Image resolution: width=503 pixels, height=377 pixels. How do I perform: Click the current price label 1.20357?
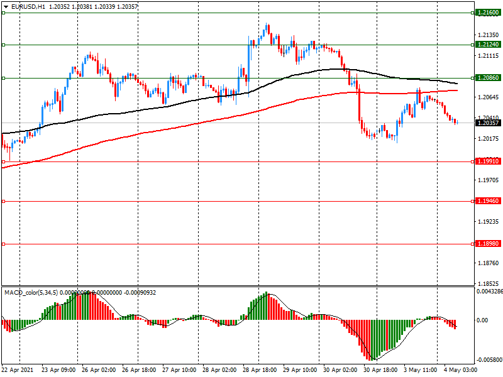[x=488, y=123]
